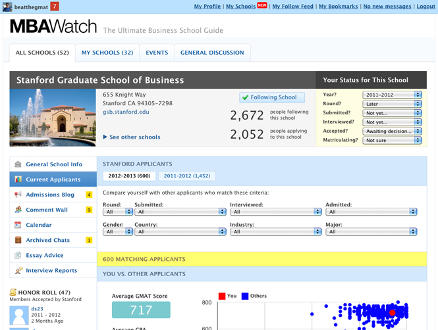Image resolution: width=438 pixels, height=330 pixels.
Task: Open the Admitted filter dropdown
Action: click(371, 212)
